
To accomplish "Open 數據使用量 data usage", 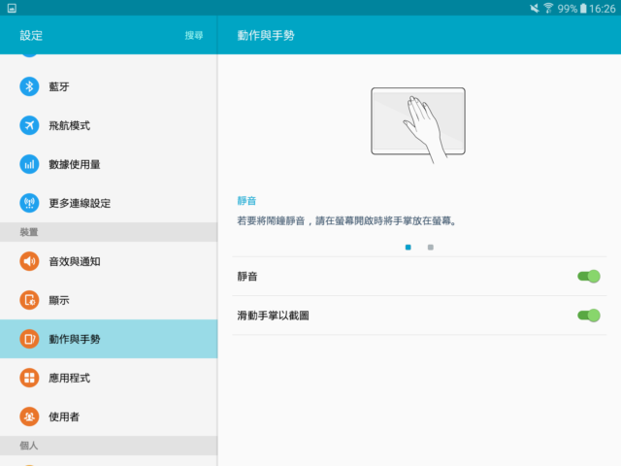I will coord(109,164).
